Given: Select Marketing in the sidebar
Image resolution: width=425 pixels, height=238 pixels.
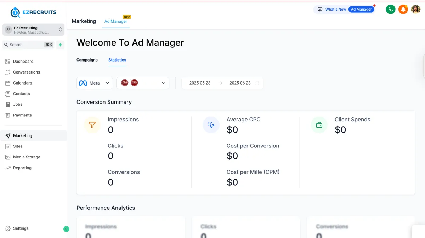Looking at the screenshot, I should tap(33, 136).
